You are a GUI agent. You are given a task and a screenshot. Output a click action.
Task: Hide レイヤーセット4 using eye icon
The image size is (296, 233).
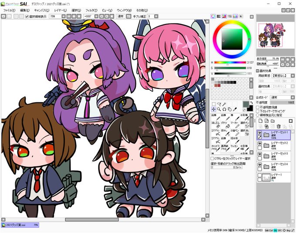[x=260, y=165]
